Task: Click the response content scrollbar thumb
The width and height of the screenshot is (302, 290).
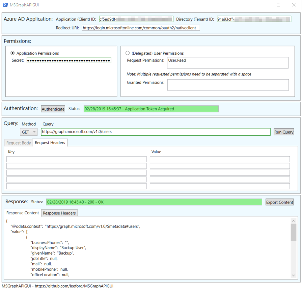Action: pyautogui.click(x=293, y=232)
